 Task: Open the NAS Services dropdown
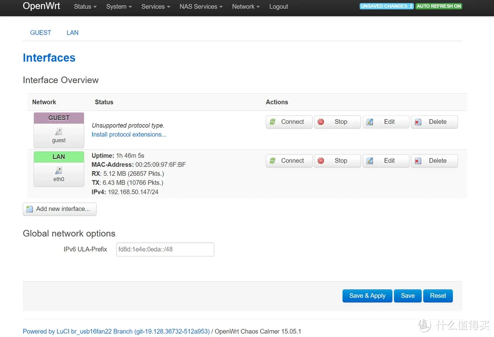[201, 6]
